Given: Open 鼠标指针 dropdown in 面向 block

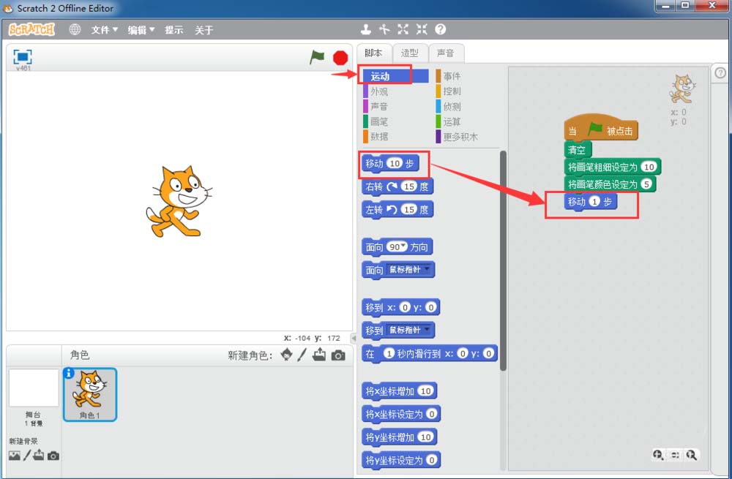Looking at the screenshot, I should [x=409, y=270].
